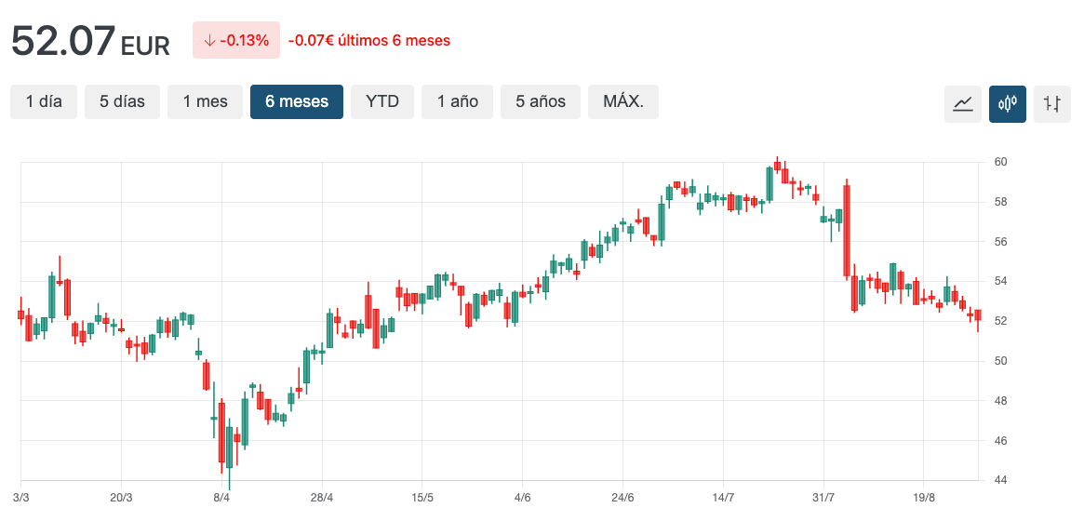Show the 5 días range
Image resolution: width=1084 pixels, height=521 pixels.
122,102
